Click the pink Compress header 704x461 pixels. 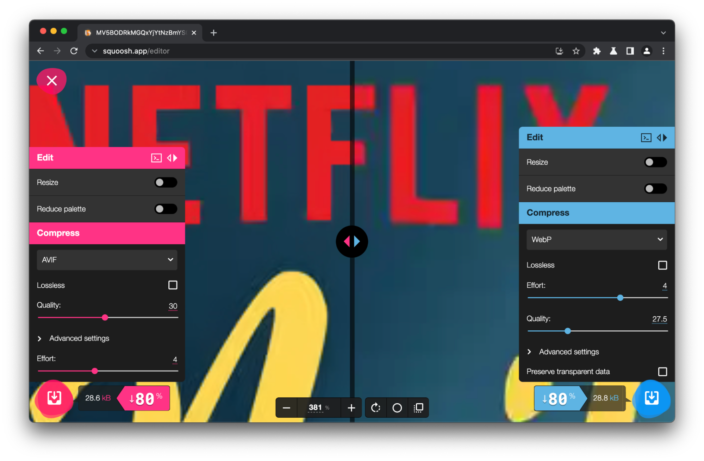pyautogui.click(x=107, y=233)
